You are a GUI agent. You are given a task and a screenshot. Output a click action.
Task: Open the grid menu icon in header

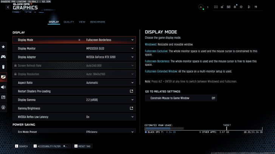coord(216,7)
